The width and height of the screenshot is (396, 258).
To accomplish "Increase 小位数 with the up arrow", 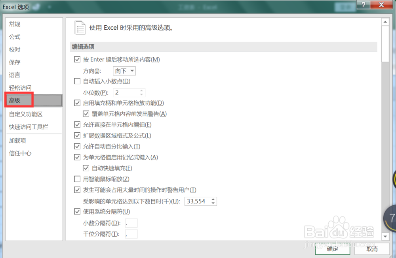I will click(142, 91).
